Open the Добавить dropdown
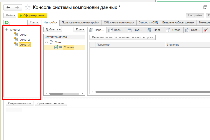The width and height of the screenshot is (210, 140). (53, 30)
